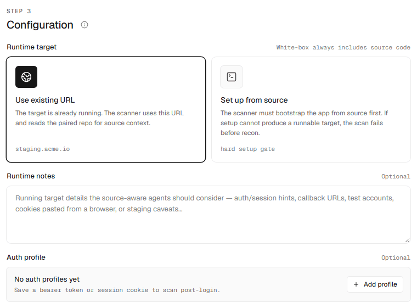
Task: Click White-box always includes source code note
Action: click(343, 47)
